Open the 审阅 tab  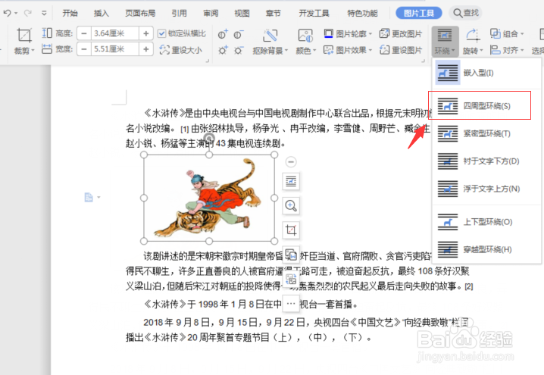(x=211, y=13)
